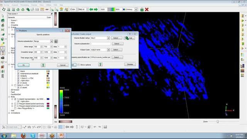The image size is (247, 139).
Task: Toggle the Match attribute checkbox
Action: [x=18, y=71]
